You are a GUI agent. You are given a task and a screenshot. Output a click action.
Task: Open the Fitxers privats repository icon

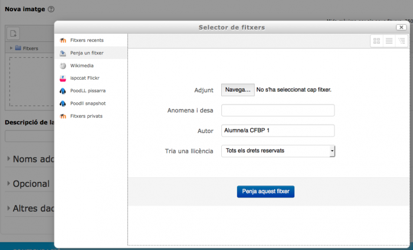click(63, 116)
